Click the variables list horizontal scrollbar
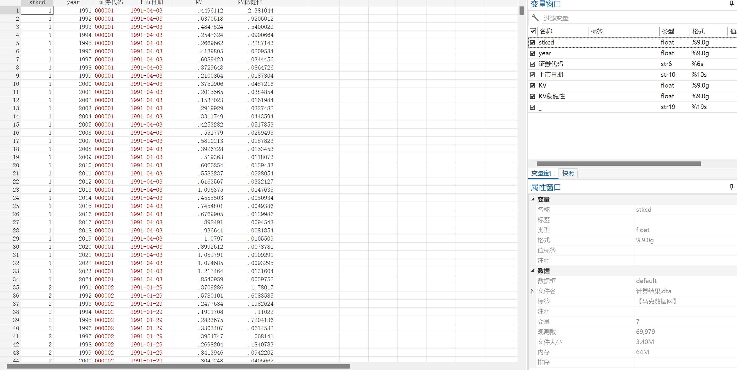The image size is (737, 370). coord(619,164)
